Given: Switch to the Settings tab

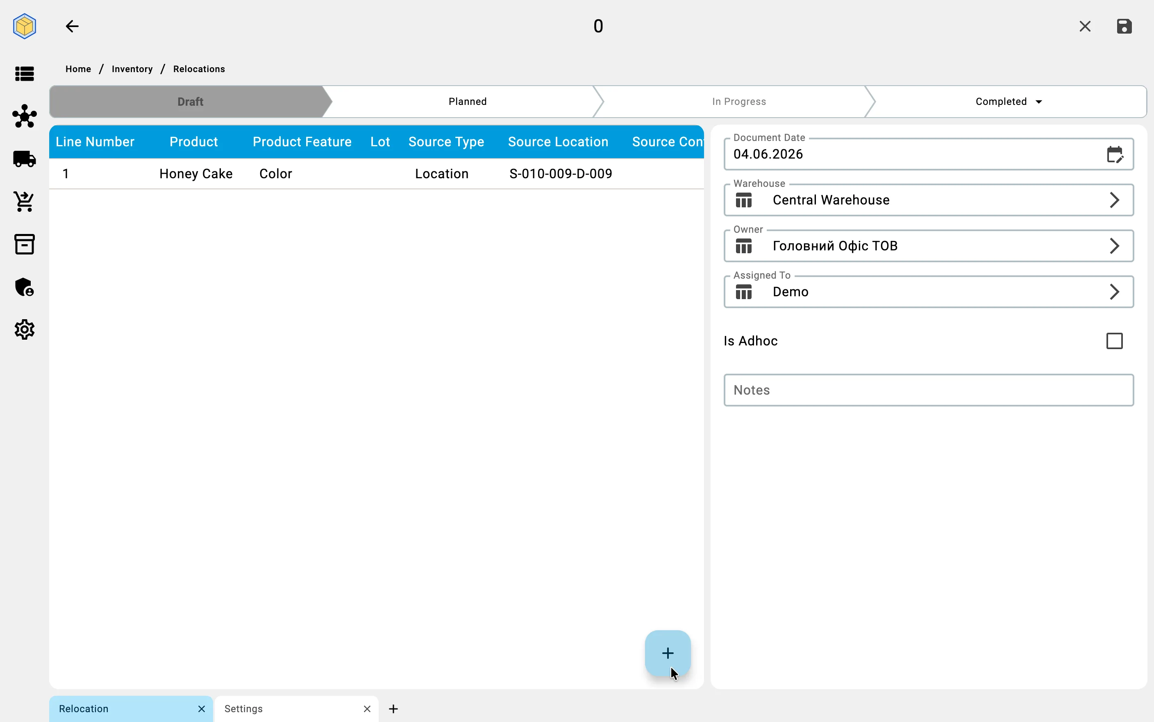Looking at the screenshot, I should coord(296,708).
